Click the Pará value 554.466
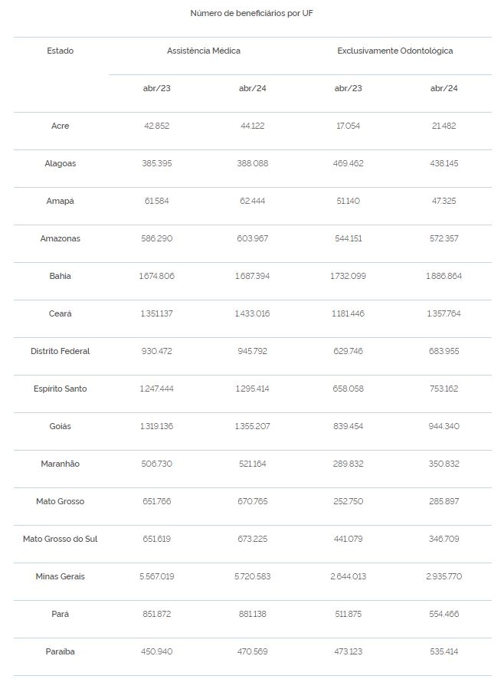 point(443,614)
